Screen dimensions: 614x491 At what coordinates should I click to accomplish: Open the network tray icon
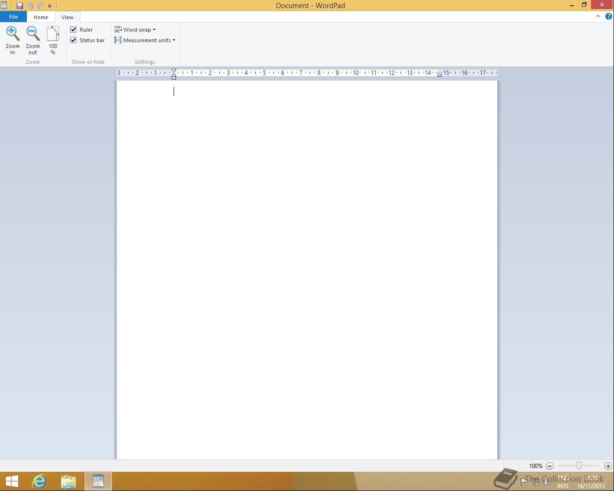click(x=535, y=482)
